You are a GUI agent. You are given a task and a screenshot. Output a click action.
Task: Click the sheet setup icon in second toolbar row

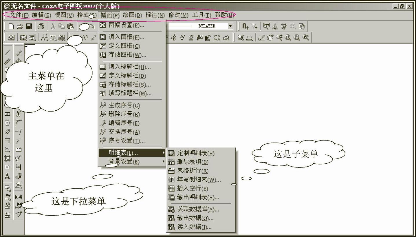click(x=11, y=38)
